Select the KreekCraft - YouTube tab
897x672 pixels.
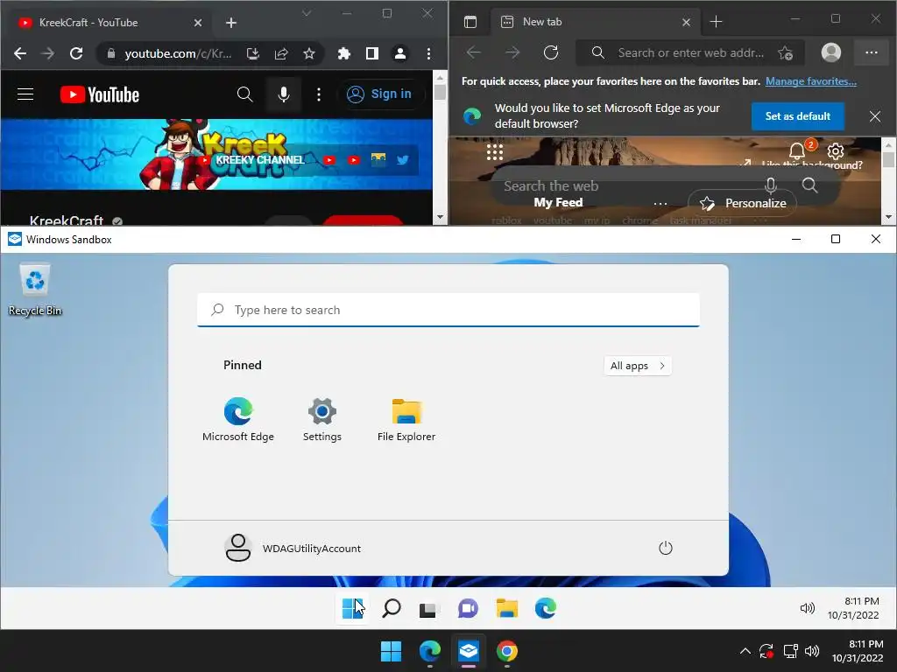(x=109, y=23)
